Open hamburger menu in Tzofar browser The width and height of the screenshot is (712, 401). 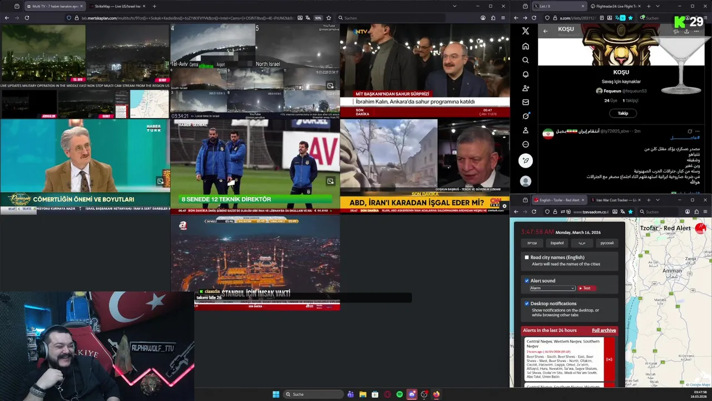(x=705, y=212)
